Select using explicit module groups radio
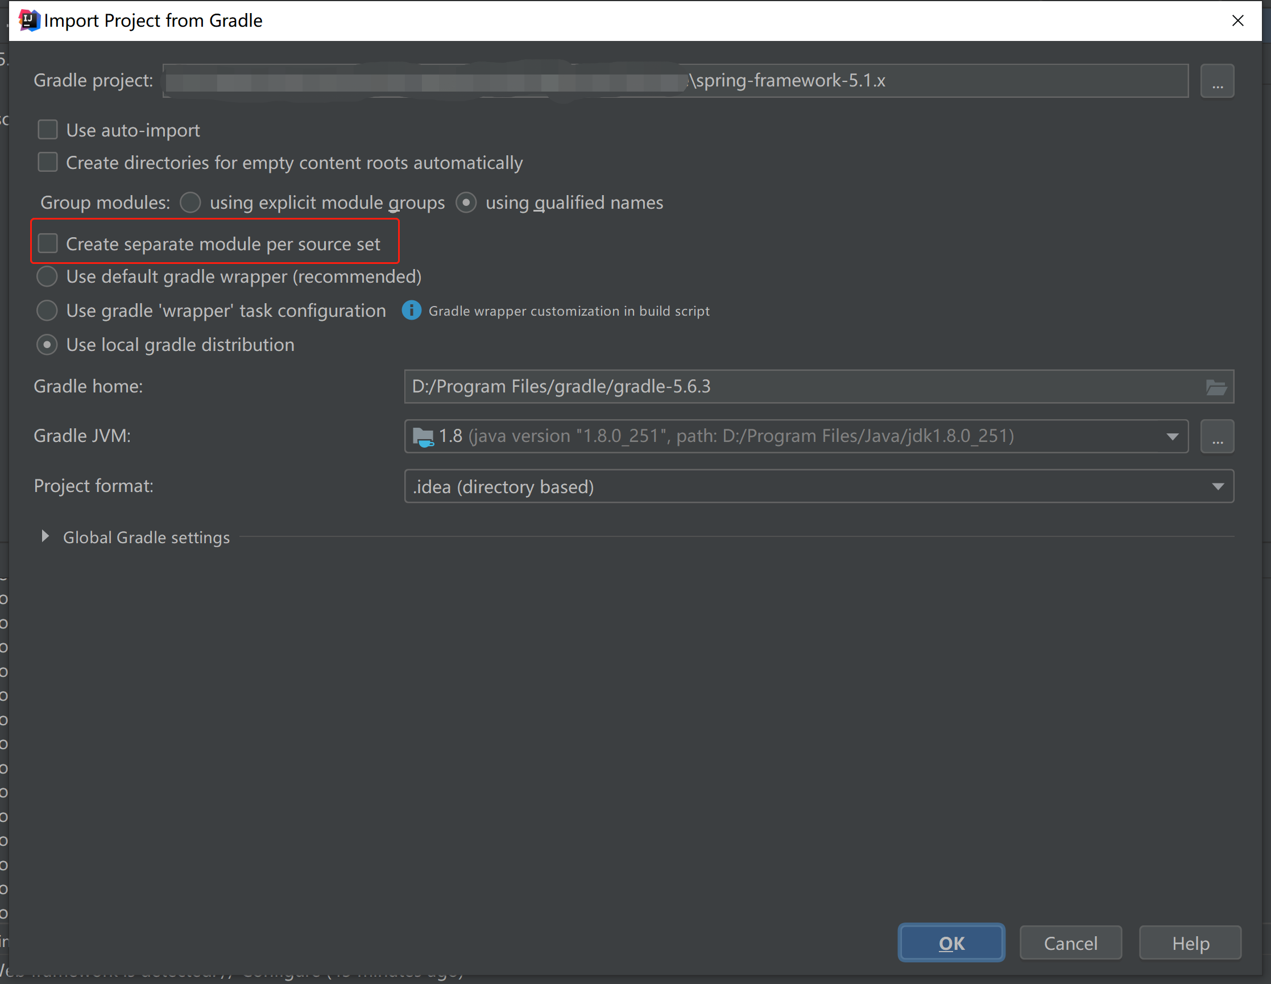This screenshot has width=1271, height=984. click(191, 202)
